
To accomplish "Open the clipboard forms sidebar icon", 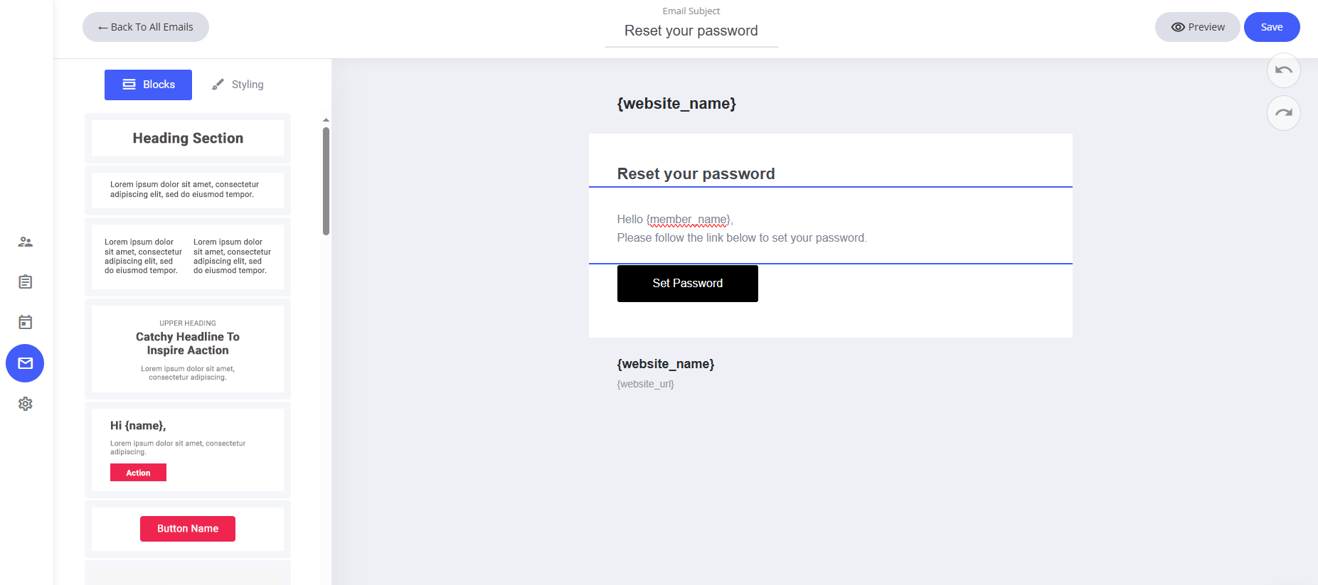I will coord(26,282).
